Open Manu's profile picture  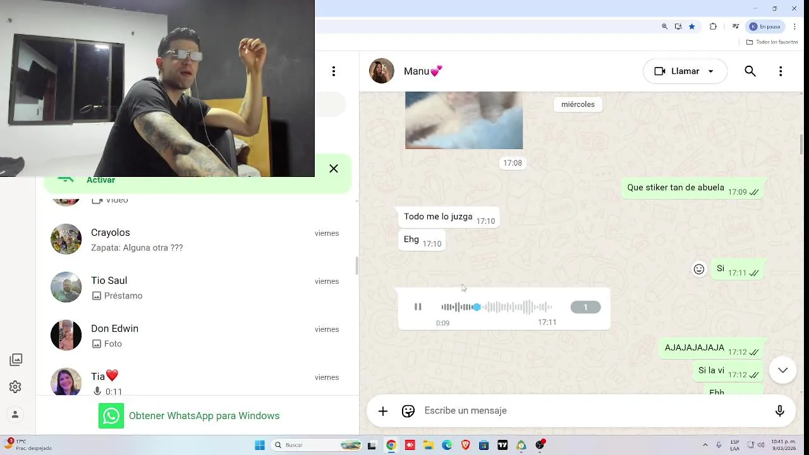(382, 71)
